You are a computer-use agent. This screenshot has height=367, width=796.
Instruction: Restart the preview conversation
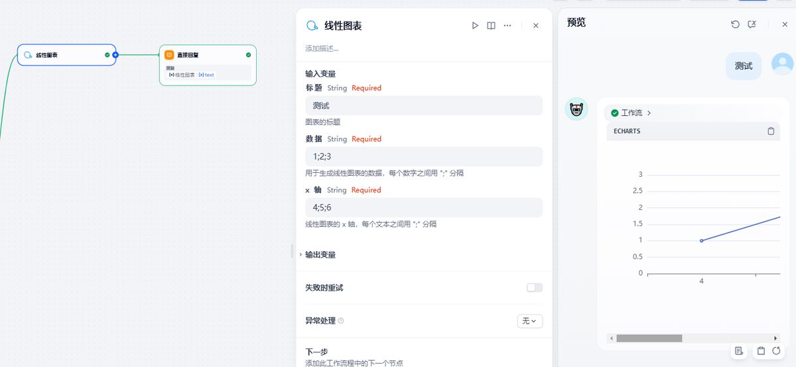coord(735,25)
